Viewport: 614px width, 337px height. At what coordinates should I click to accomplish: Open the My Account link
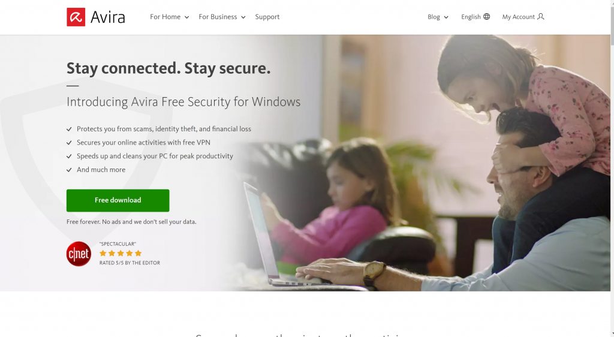coord(519,17)
